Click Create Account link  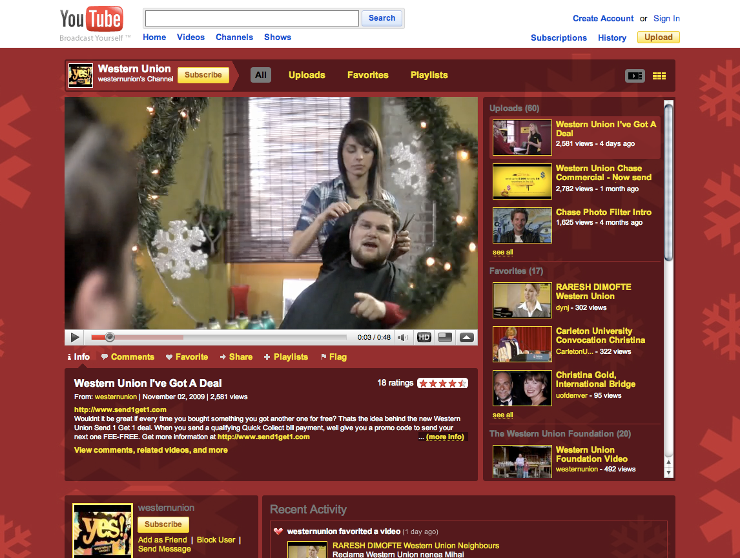[x=603, y=19]
